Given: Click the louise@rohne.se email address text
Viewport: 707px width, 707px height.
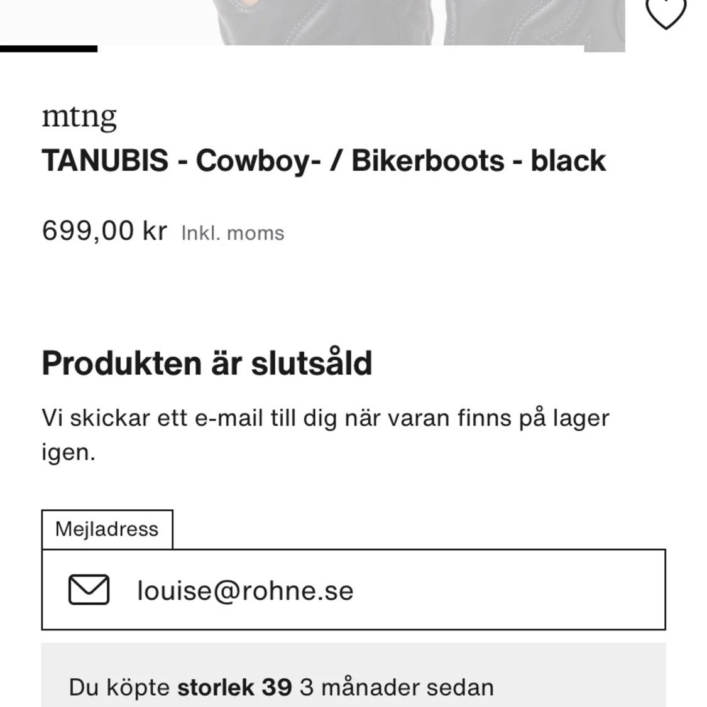Looking at the screenshot, I should point(245,591).
